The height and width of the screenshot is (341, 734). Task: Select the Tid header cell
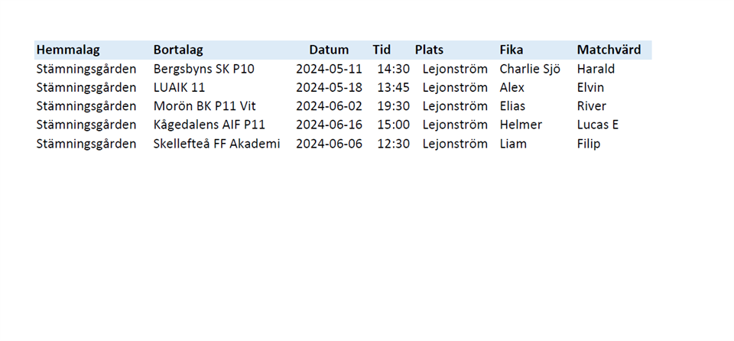pyautogui.click(x=382, y=50)
